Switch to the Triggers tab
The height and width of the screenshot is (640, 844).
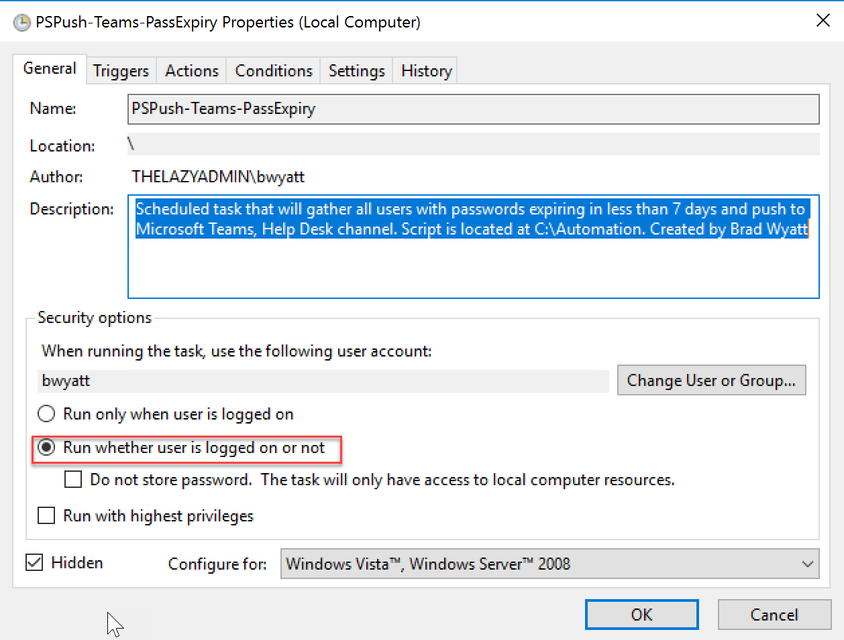pos(121,71)
